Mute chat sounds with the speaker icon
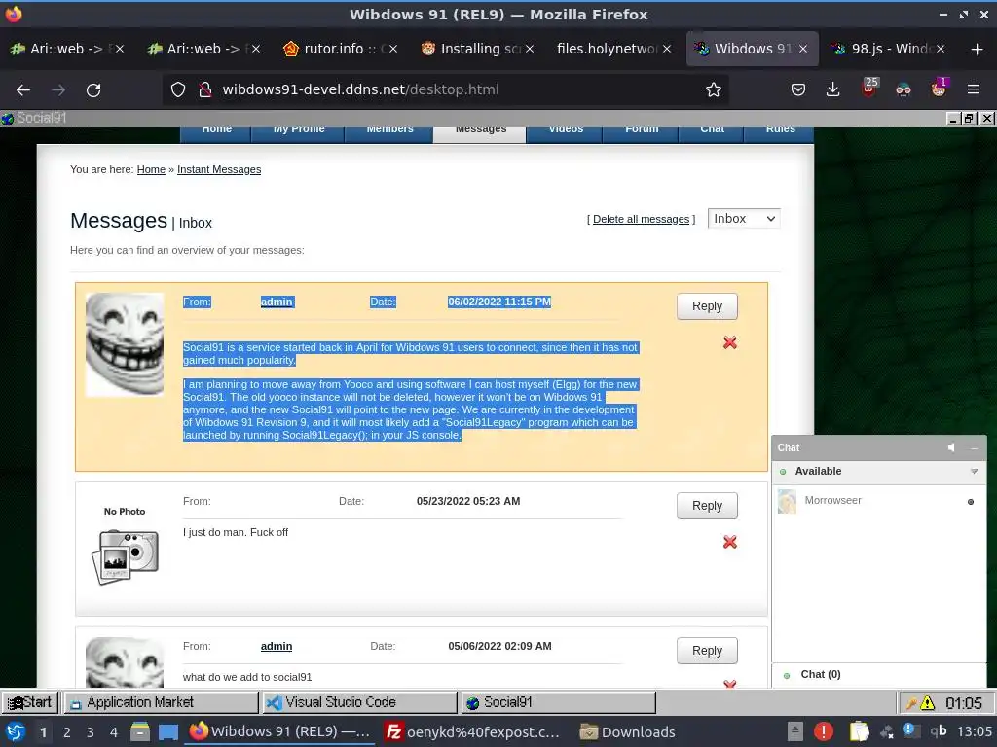This screenshot has height=747, width=997. pyautogui.click(x=952, y=447)
